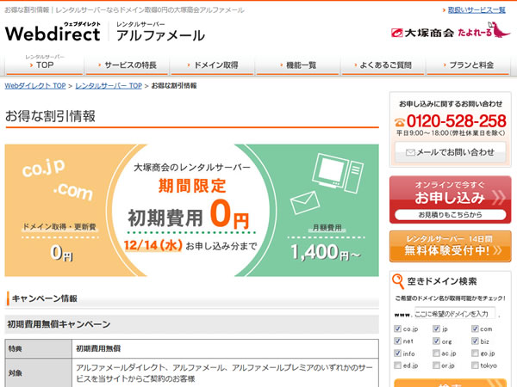Image resolution: width=517 pixels, height=387 pixels.
Task: Click the 0120-528-258 phone number
Action: (x=457, y=121)
